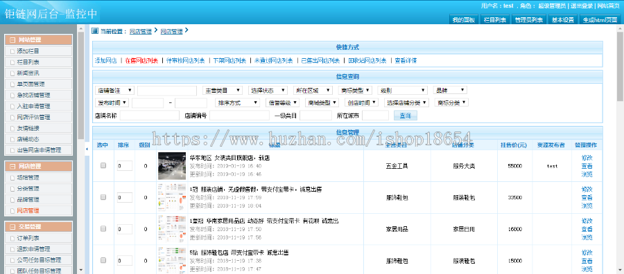Click the sidebar scrollbar down arrow
Image resolution: width=624 pixels, height=274 pixels.
(81, 270)
